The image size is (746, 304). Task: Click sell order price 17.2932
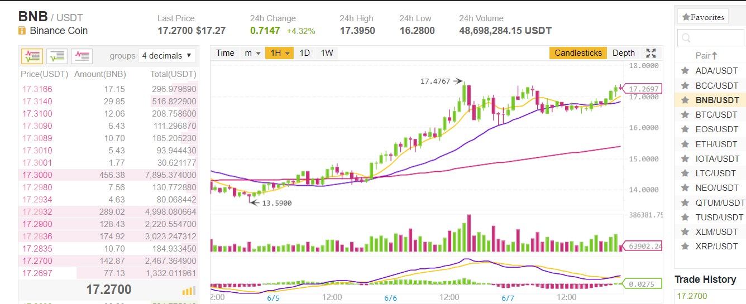click(37, 212)
